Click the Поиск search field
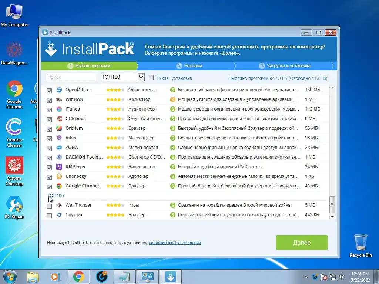379x284 pixels. 71,77
